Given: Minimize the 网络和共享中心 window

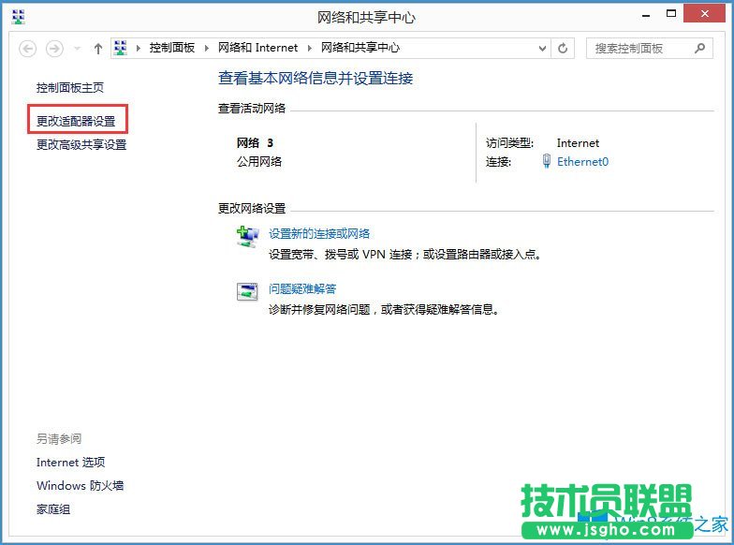Looking at the screenshot, I should click(x=646, y=15).
